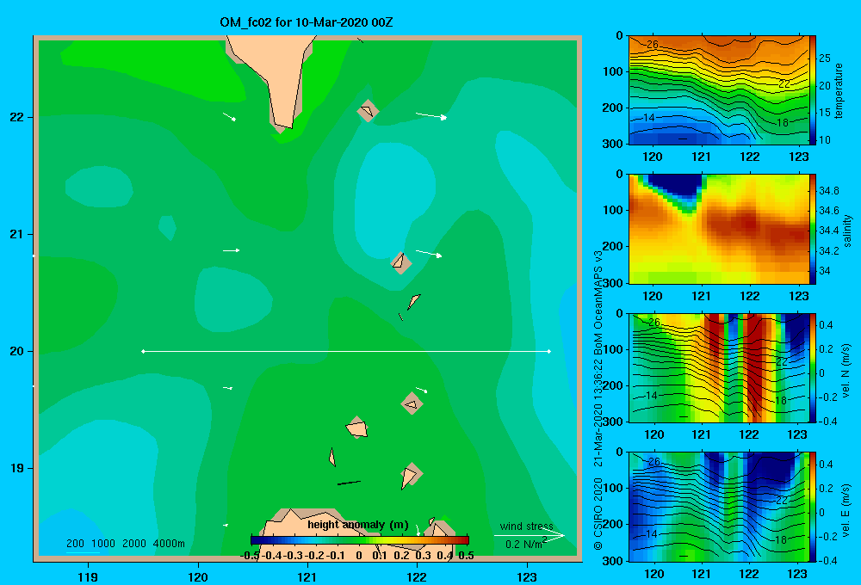Viewport: 861px width, 585px height.
Task: Click the island near 122E 19.5N
Action: (x=412, y=403)
